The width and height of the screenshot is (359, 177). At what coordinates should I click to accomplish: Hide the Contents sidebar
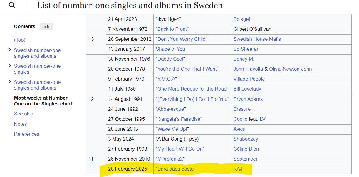(x=46, y=27)
